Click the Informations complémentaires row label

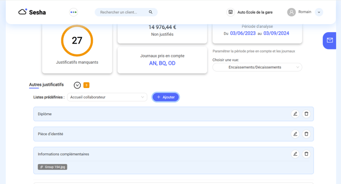(63, 154)
